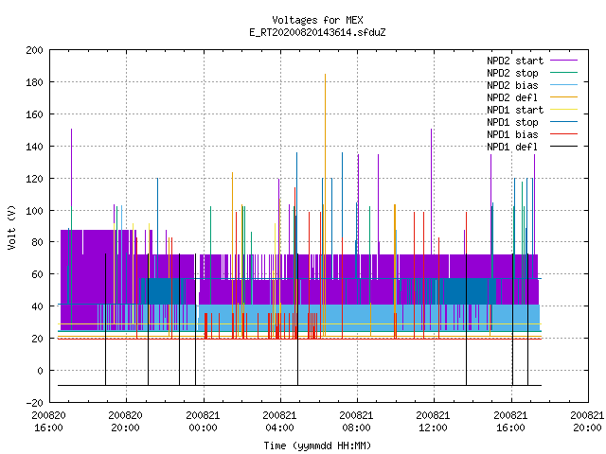Click the light blue NPD2 bias legend line
Image resolution: width=606 pixels, height=454 pixels.
pyautogui.click(x=564, y=84)
